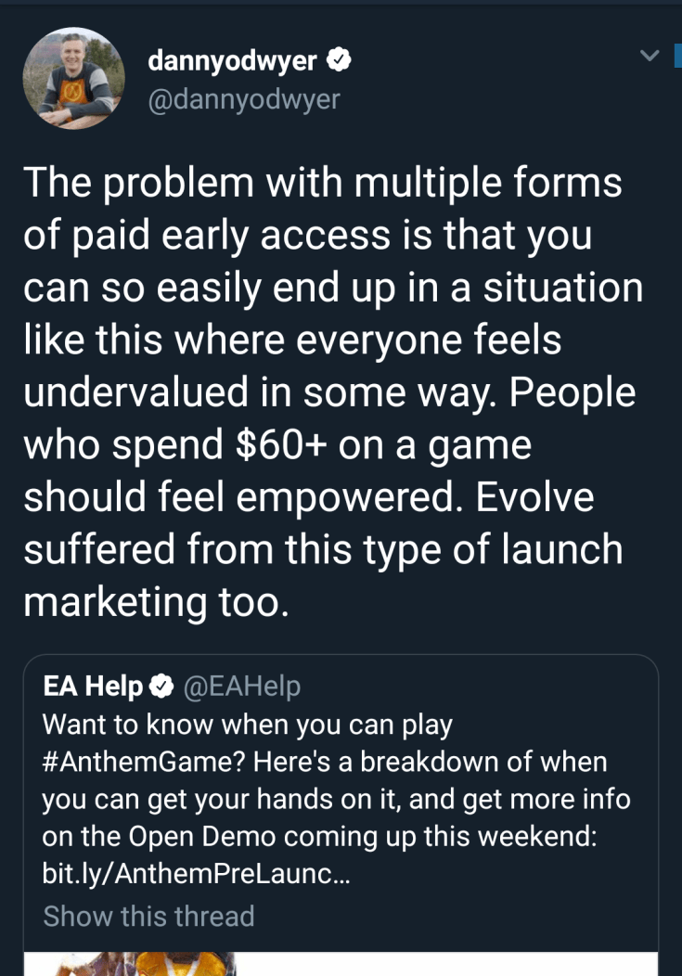Open the EA Help account name
The width and height of the screenshot is (682, 976).
[93, 687]
